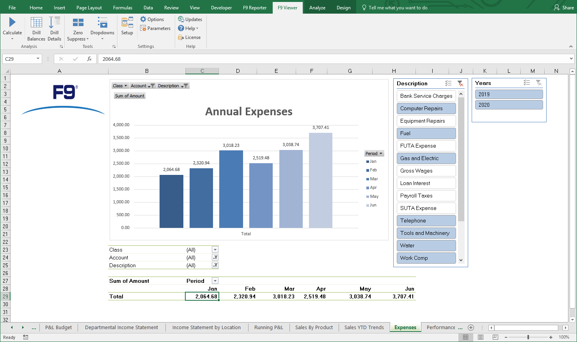Enable multi-select on Years slicer
The height and width of the screenshot is (342, 577).
[527, 83]
